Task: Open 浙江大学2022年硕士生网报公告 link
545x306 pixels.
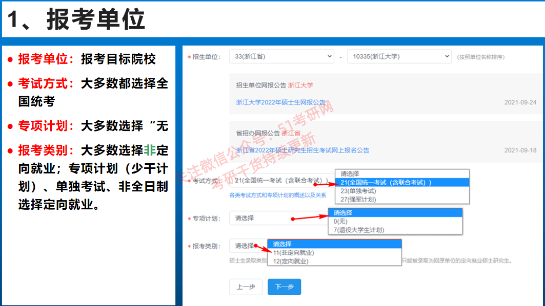Action: pyautogui.click(x=280, y=102)
